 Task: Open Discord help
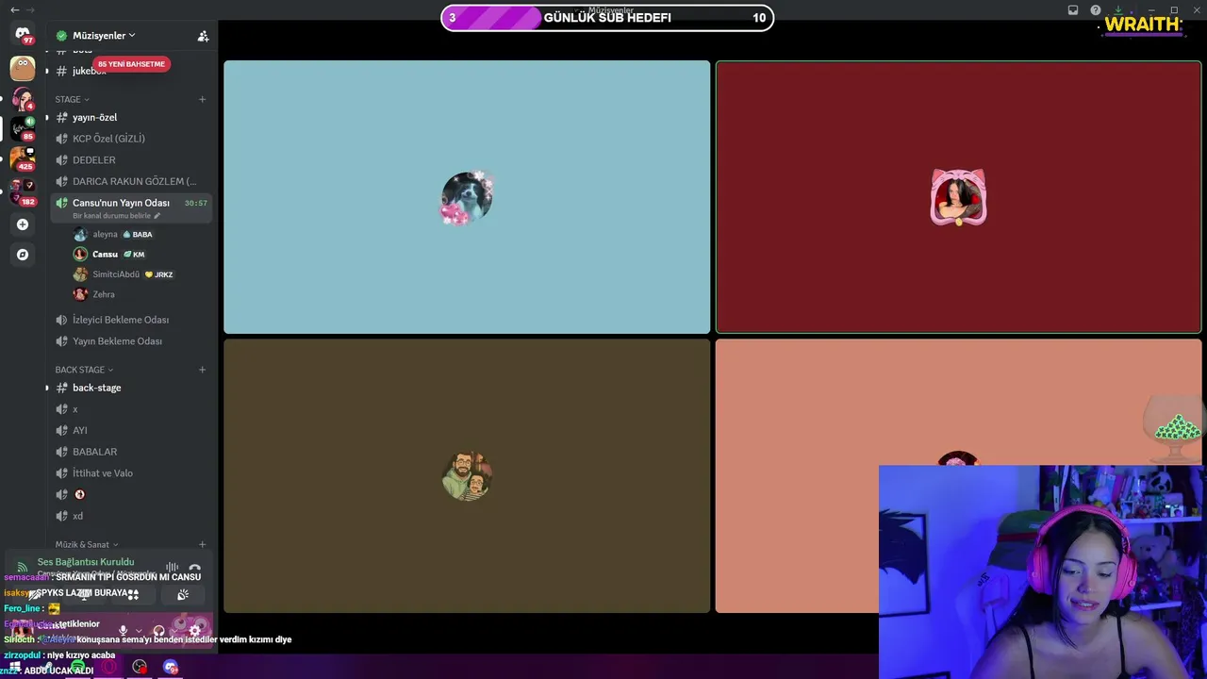[1096, 10]
